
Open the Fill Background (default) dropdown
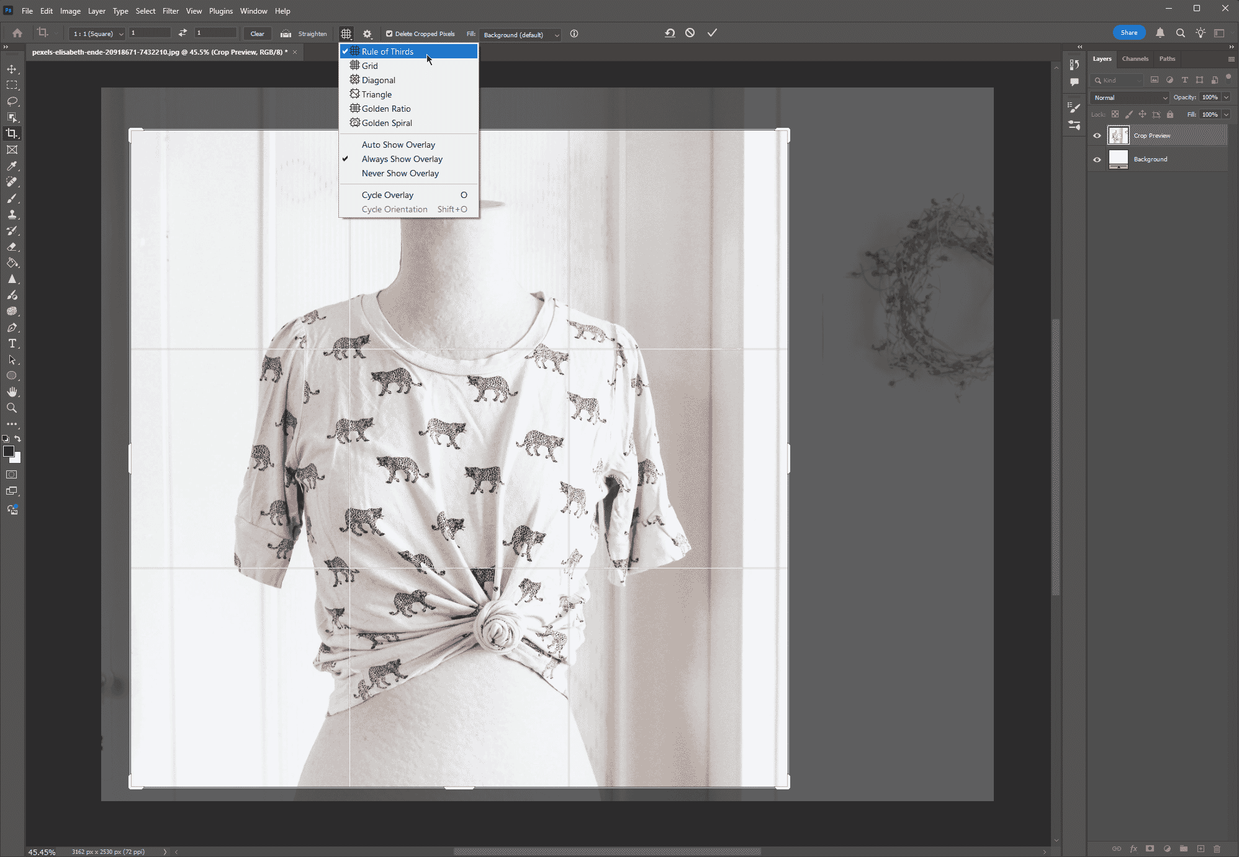click(520, 35)
